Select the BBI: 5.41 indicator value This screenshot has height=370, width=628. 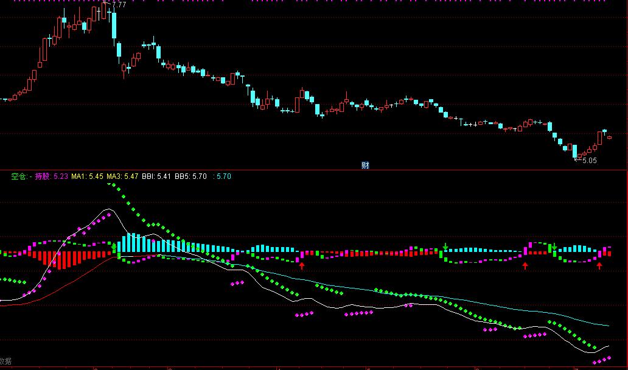click(156, 176)
